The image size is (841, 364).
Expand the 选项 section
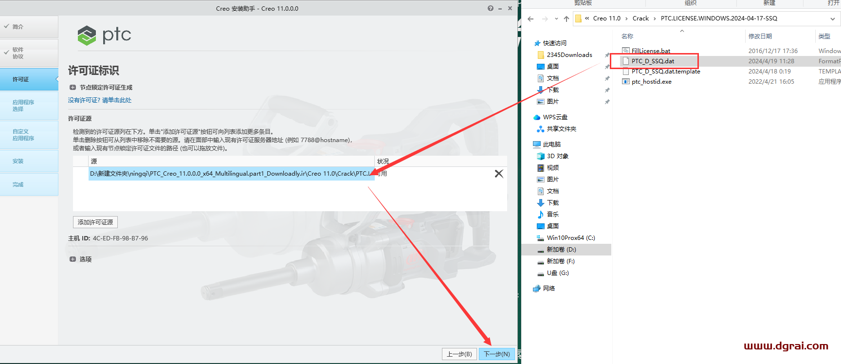(x=73, y=259)
